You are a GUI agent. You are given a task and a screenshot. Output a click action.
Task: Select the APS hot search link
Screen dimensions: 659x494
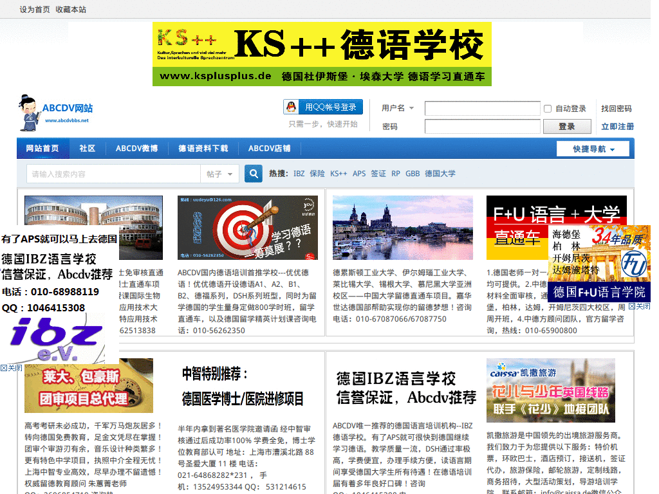(x=359, y=174)
